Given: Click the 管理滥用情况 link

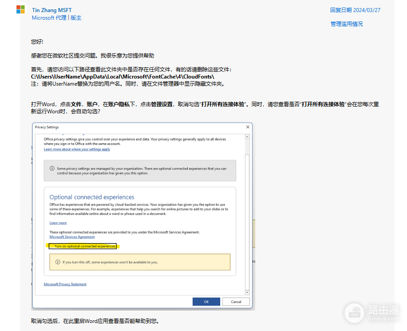Looking at the screenshot, I should pyautogui.click(x=346, y=24).
